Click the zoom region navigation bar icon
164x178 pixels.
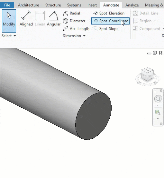coord(158,113)
